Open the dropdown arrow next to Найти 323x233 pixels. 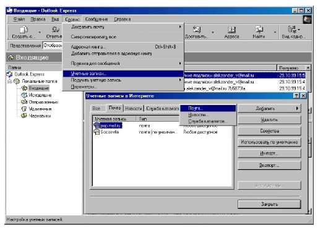click(275, 32)
